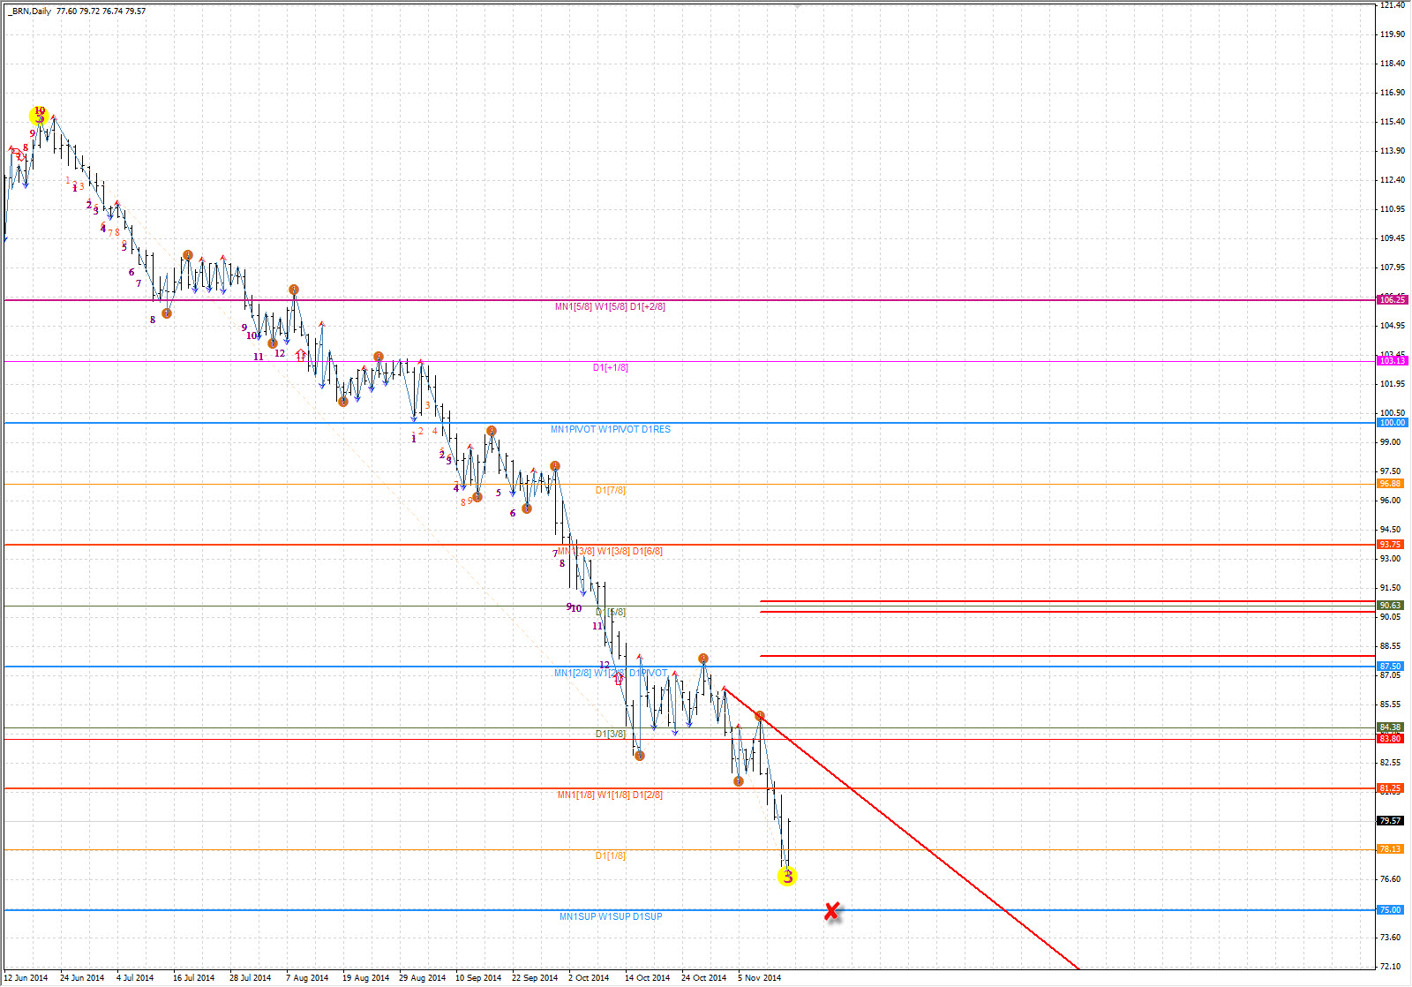Click the 106.25 price tag on right axis
1412x987 pixels.
[x=1392, y=300]
